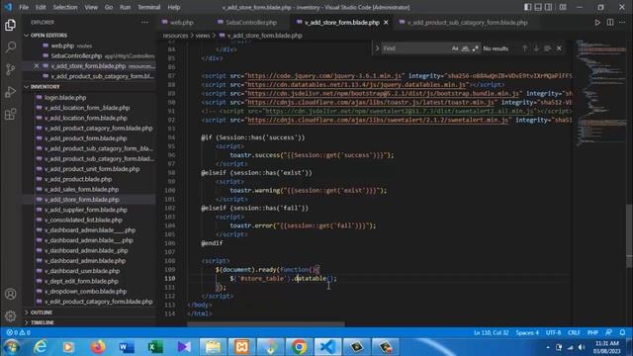
Task: Toggle Find in Selection icon
Action: click(x=547, y=48)
